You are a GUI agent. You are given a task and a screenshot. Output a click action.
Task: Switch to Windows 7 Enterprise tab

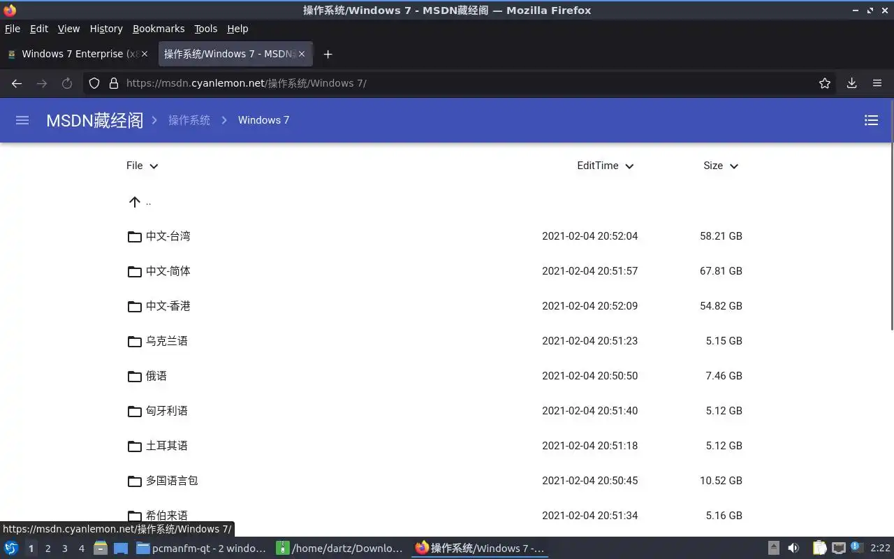(77, 54)
